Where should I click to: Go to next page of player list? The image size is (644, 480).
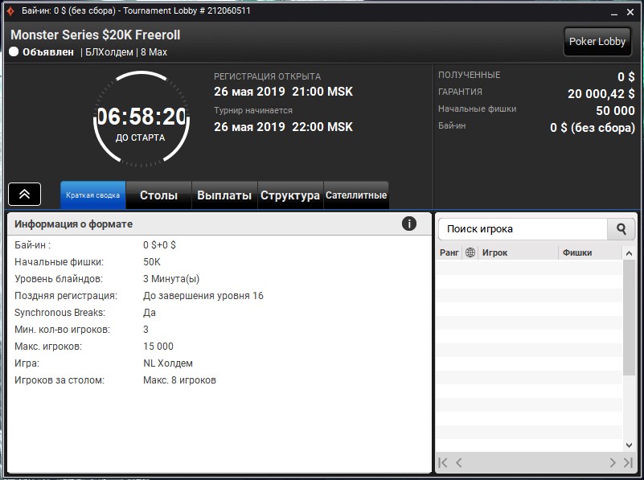[x=613, y=463]
